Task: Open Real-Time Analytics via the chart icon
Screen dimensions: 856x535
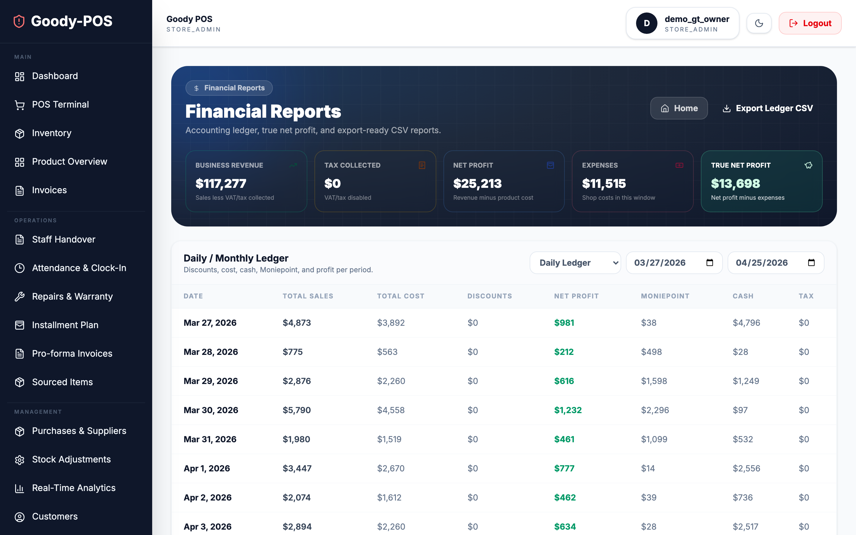Action: (x=19, y=487)
